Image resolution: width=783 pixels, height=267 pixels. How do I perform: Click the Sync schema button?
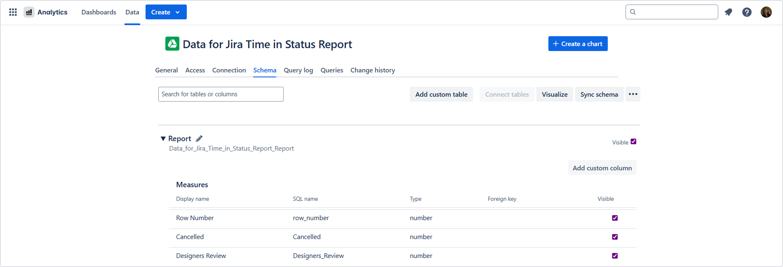[599, 94]
